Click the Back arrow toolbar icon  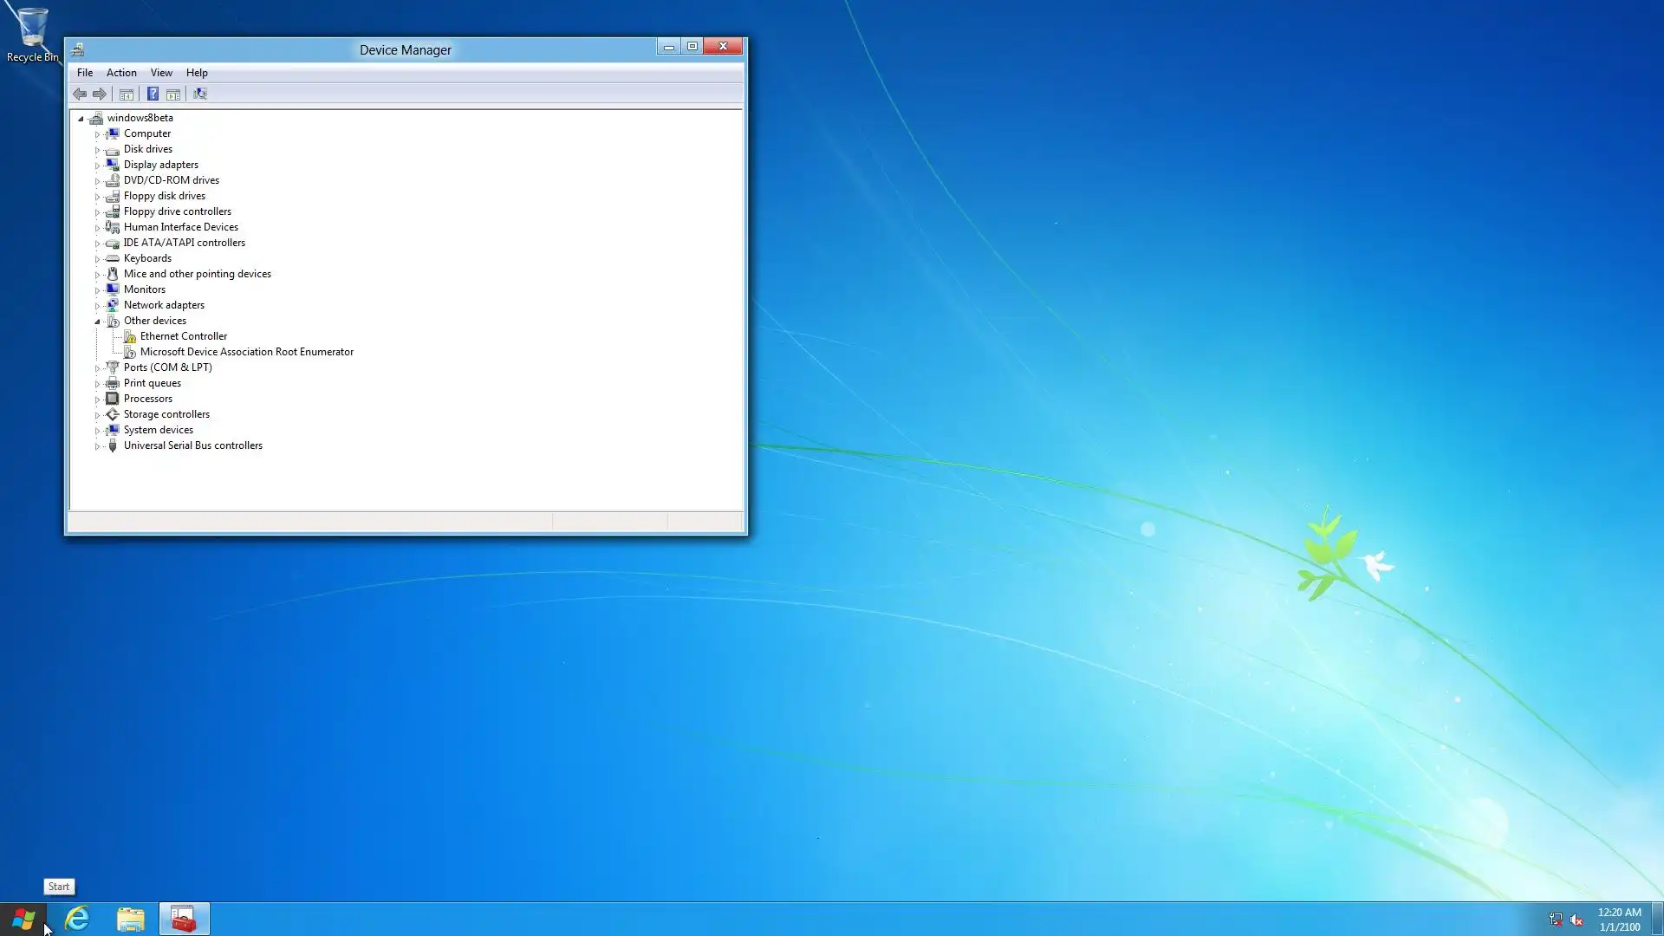coord(80,94)
